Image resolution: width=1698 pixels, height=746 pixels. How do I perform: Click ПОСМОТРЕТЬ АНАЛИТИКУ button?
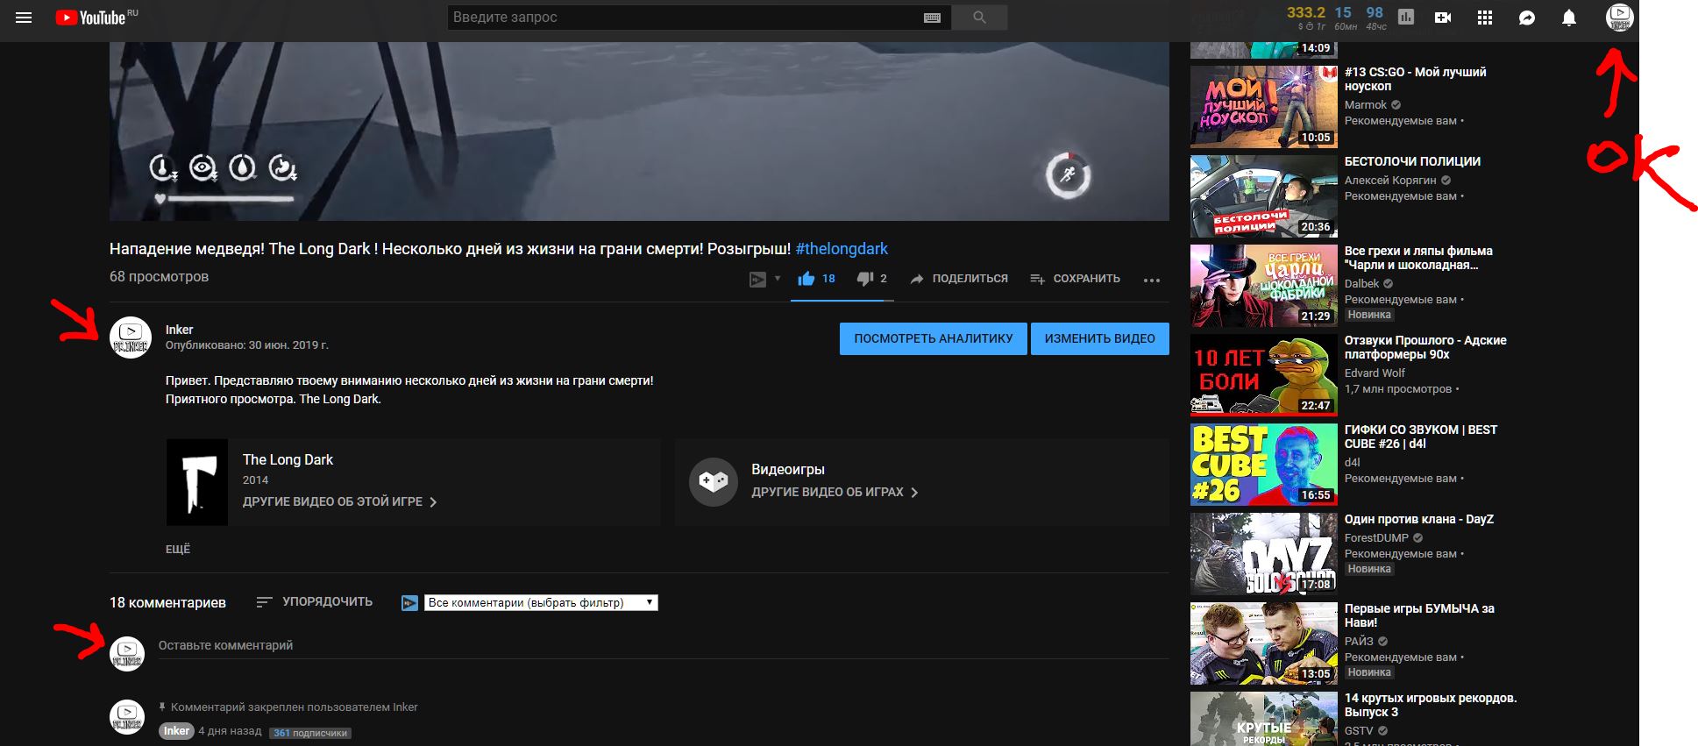coord(934,338)
